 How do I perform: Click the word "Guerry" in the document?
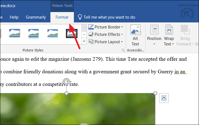coord(165,72)
